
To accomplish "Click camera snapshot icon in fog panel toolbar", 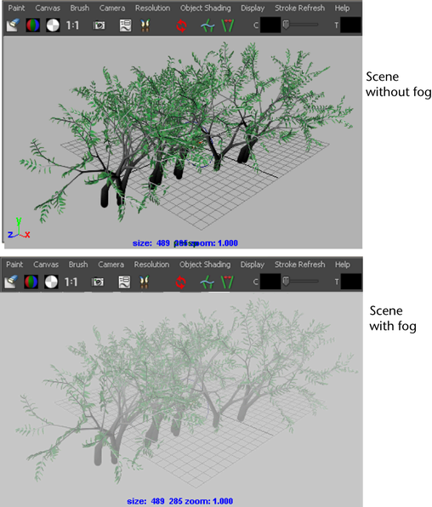I will 98,282.
